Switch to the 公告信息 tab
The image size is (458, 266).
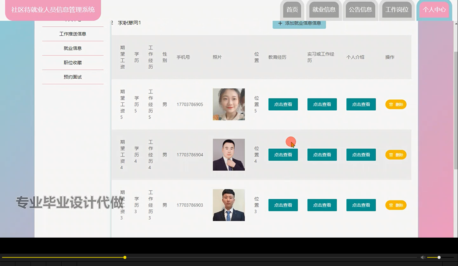click(x=360, y=9)
